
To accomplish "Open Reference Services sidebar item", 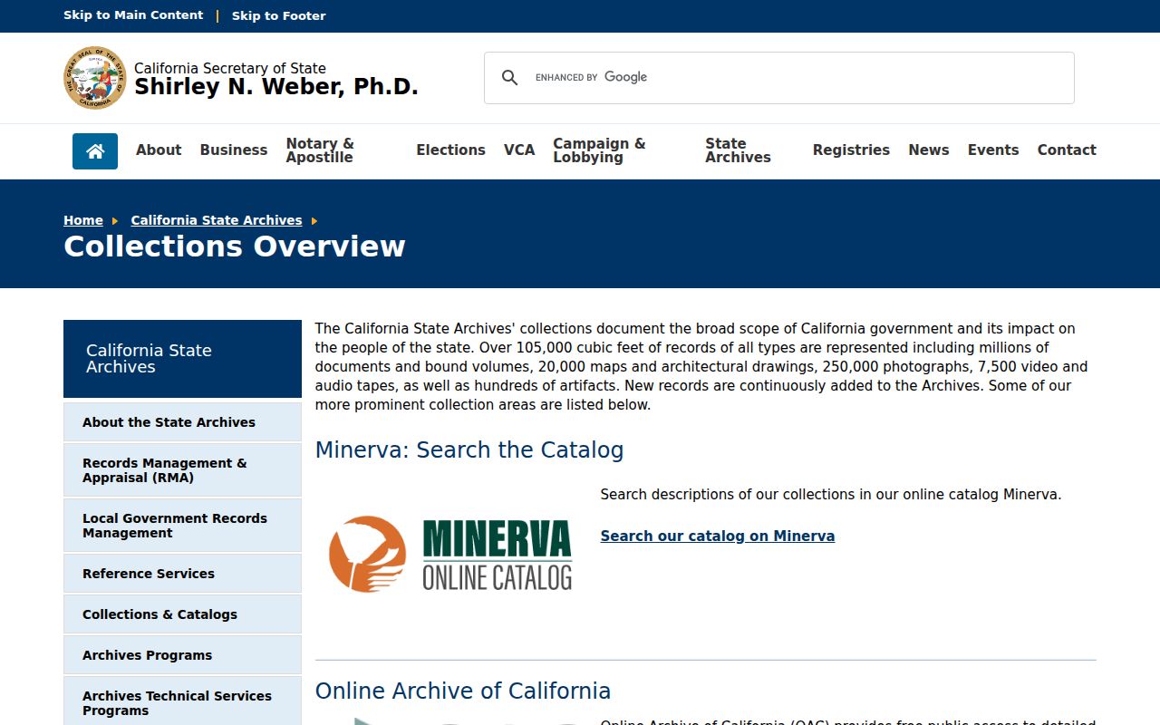I will [x=182, y=574].
